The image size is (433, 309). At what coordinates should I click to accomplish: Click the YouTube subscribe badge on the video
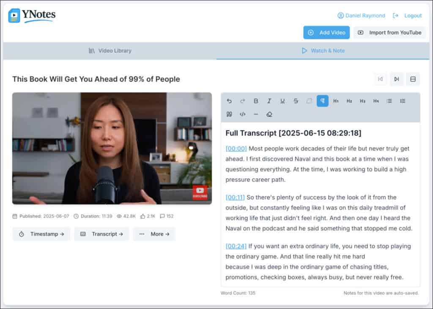click(200, 192)
